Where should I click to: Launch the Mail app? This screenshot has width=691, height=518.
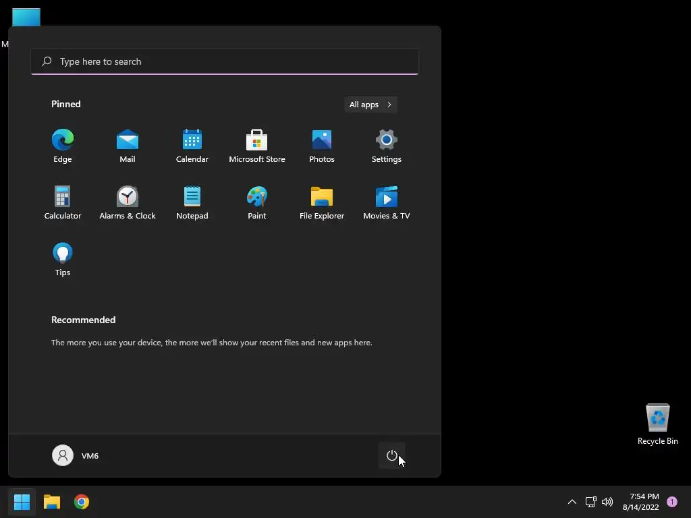(x=128, y=146)
